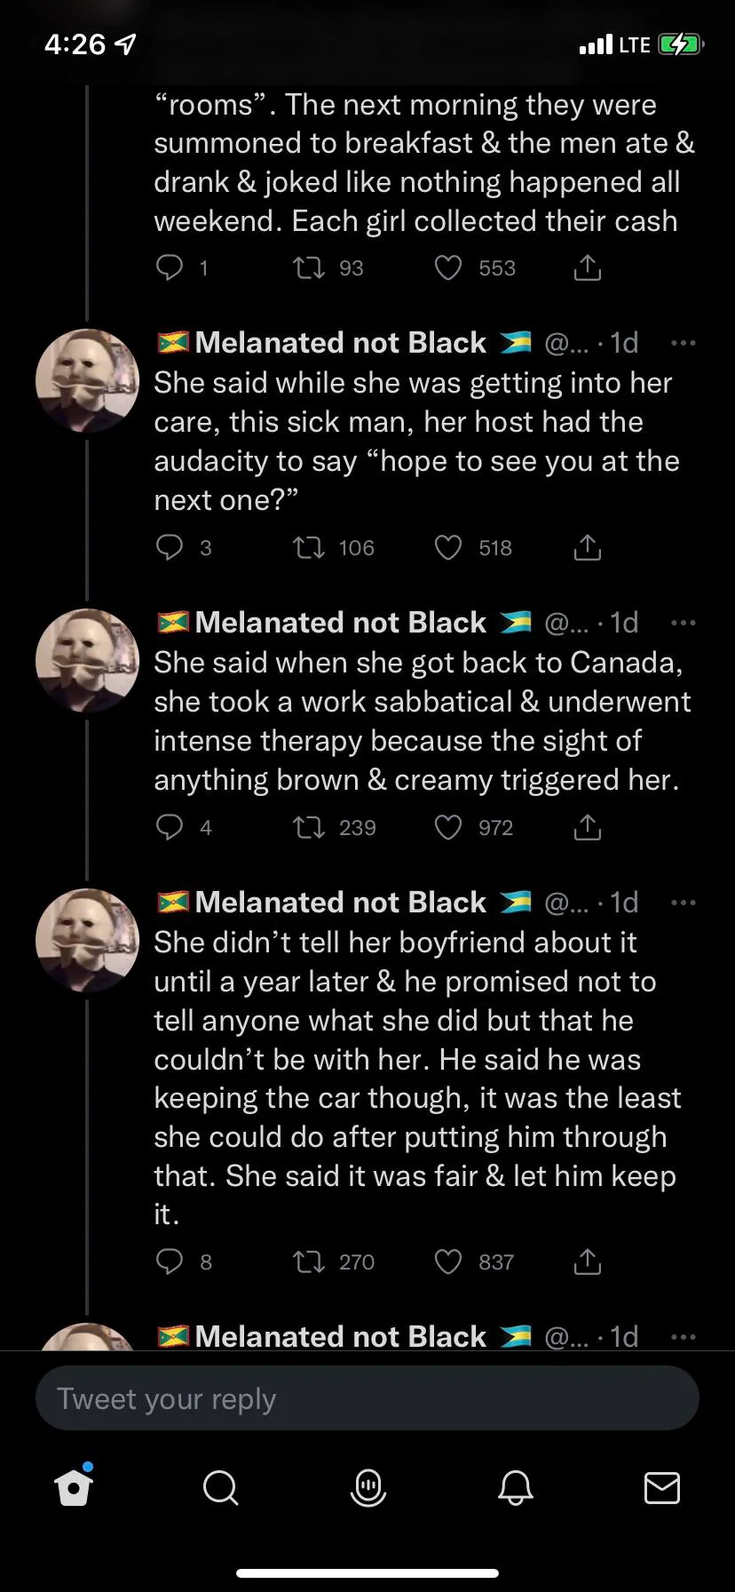
Task: Like the tweet with 972 likes
Action: (448, 828)
